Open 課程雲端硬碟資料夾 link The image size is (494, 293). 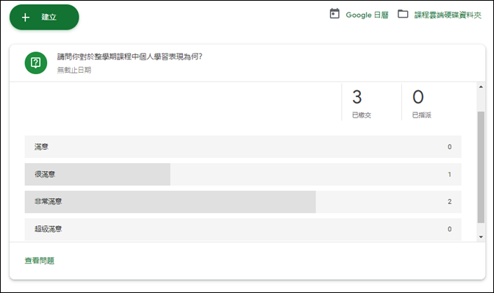(448, 15)
